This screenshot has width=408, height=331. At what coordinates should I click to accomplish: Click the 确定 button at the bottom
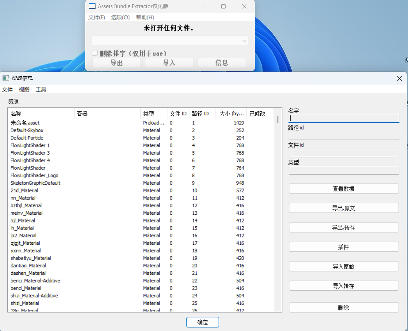pos(202,322)
